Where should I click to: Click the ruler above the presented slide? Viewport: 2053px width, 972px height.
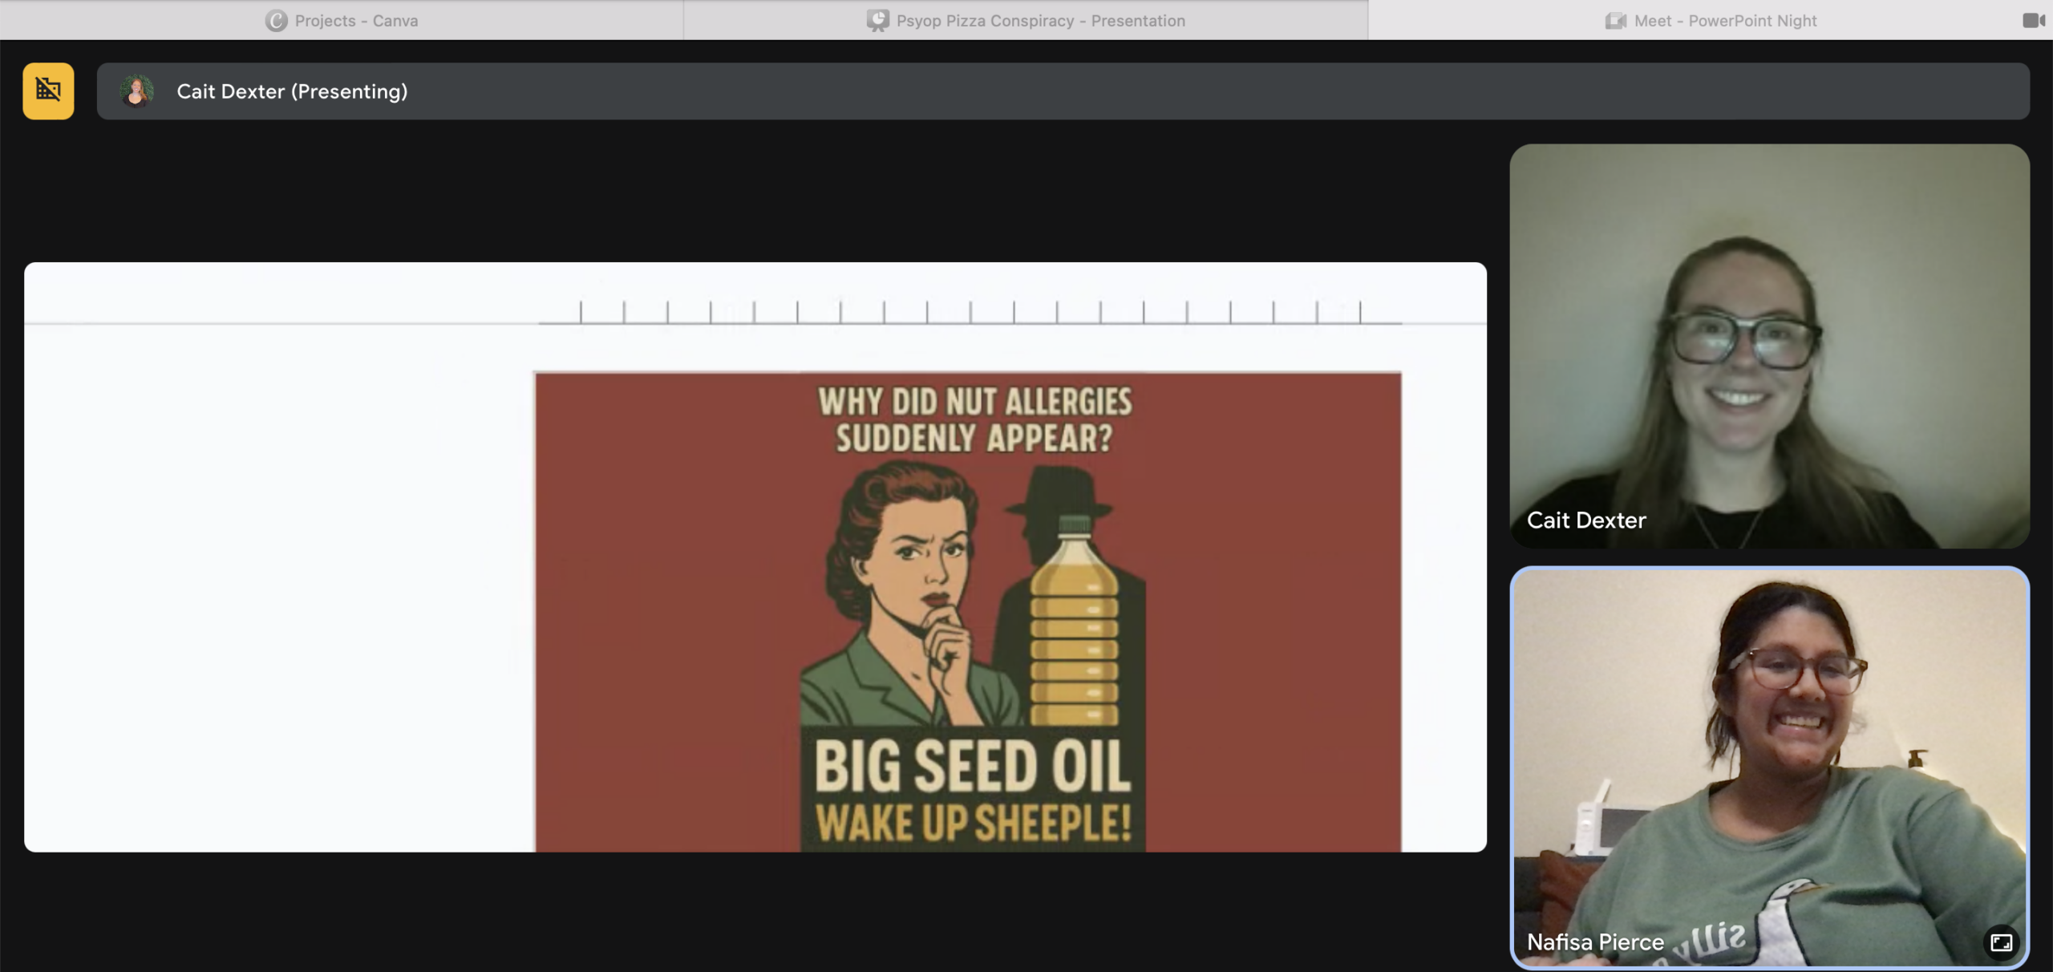[970, 311]
